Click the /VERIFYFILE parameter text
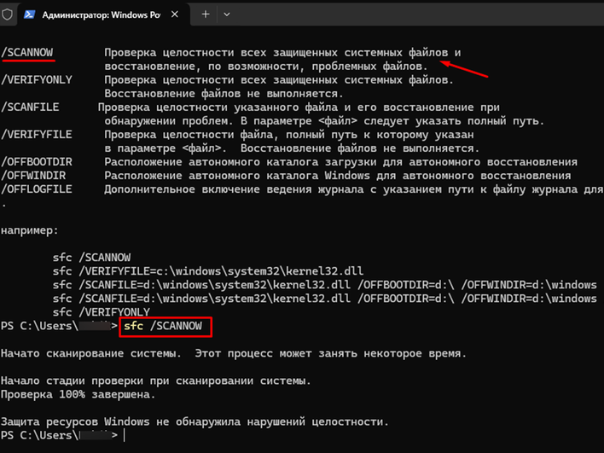Viewport: 604px width, 453px height. (x=37, y=135)
